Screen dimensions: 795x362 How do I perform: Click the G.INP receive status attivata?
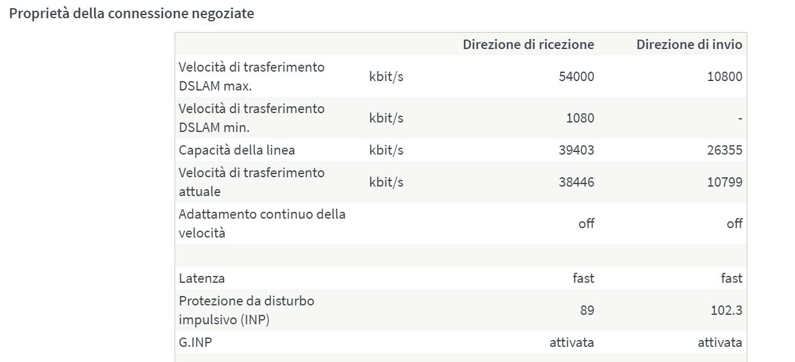coord(572,343)
